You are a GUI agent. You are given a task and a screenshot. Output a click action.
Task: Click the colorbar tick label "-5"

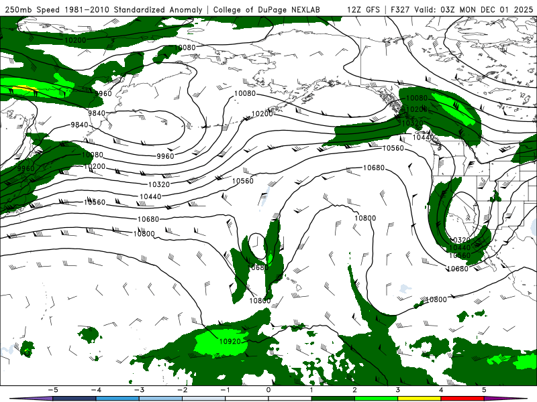tap(53, 390)
